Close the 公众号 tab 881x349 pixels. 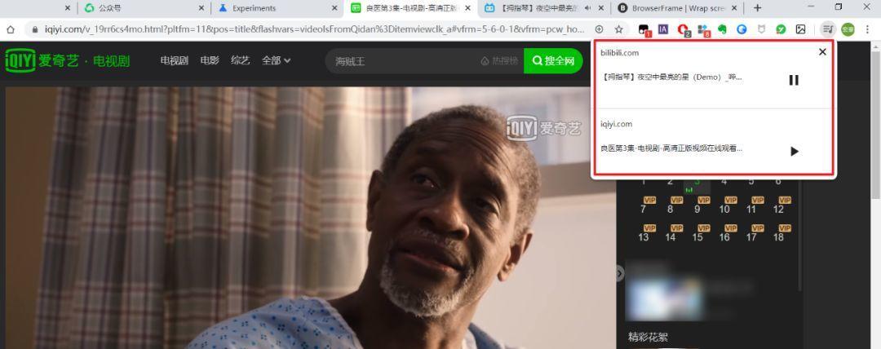[x=201, y=8]
